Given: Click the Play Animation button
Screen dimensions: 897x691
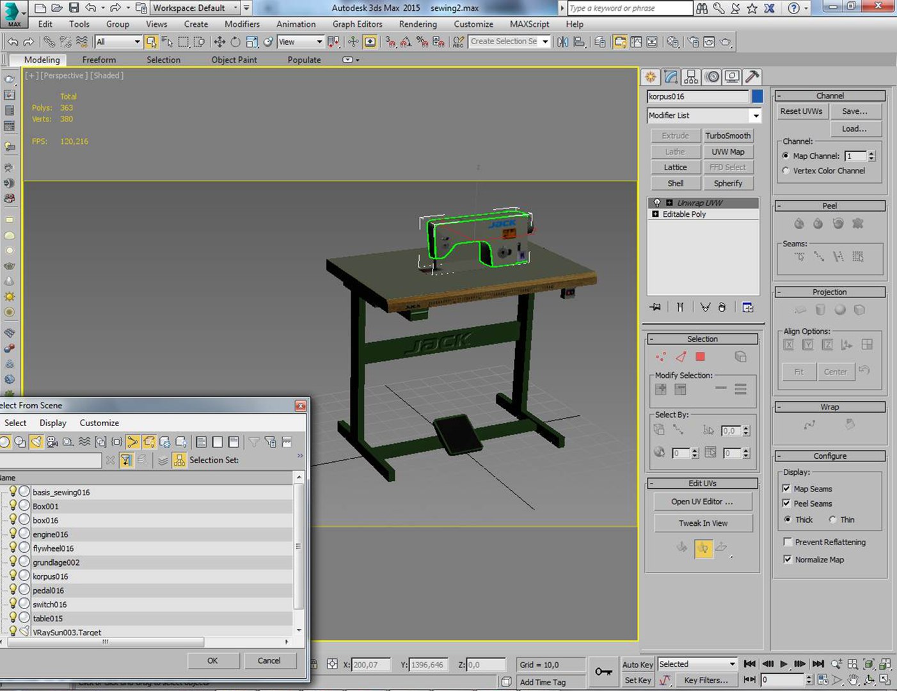Looking at the screenshot, I should [x=784, y=664].
